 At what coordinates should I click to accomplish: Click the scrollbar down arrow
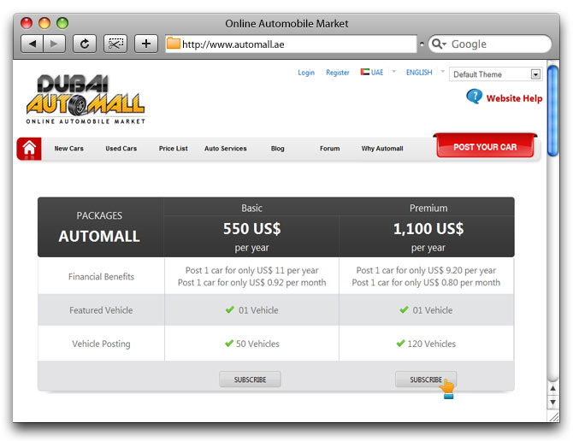552,402
